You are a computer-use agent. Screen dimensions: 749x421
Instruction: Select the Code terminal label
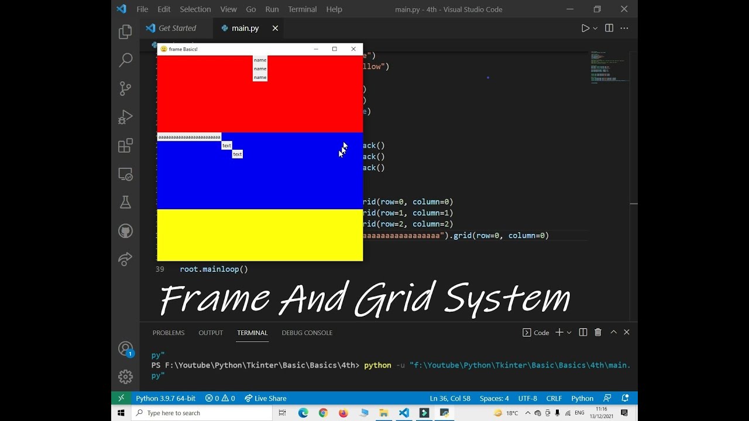point(536,332)
